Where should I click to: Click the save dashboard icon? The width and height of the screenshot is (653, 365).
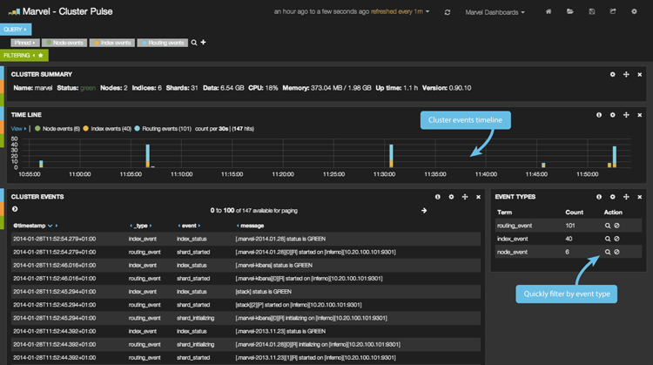[x=592, y=12]
